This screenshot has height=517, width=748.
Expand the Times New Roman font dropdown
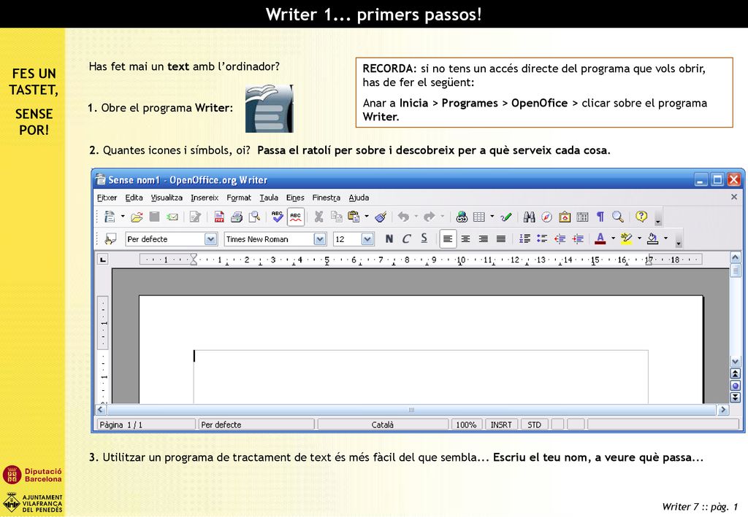tap(320, 239)
